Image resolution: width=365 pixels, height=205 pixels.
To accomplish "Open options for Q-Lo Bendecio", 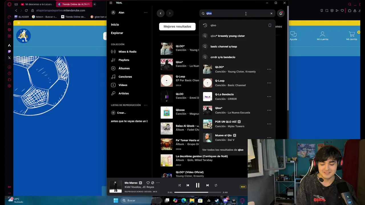I will point(269,97).
